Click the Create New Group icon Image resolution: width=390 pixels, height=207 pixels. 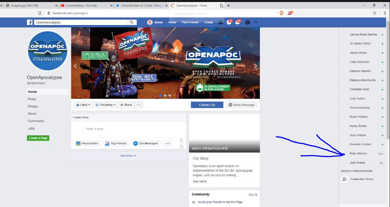coord(344,179)
